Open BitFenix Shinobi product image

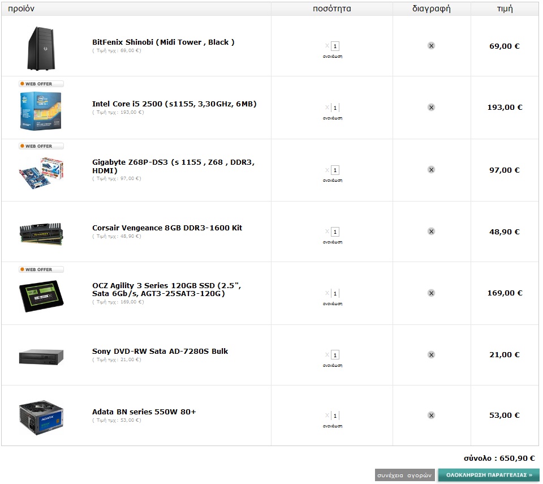click(41, 48)
